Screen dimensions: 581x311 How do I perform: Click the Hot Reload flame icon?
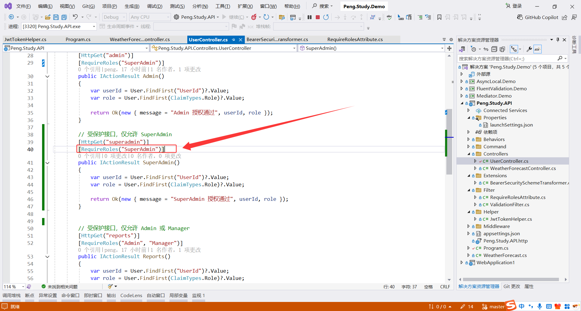[x=254, y=17]
